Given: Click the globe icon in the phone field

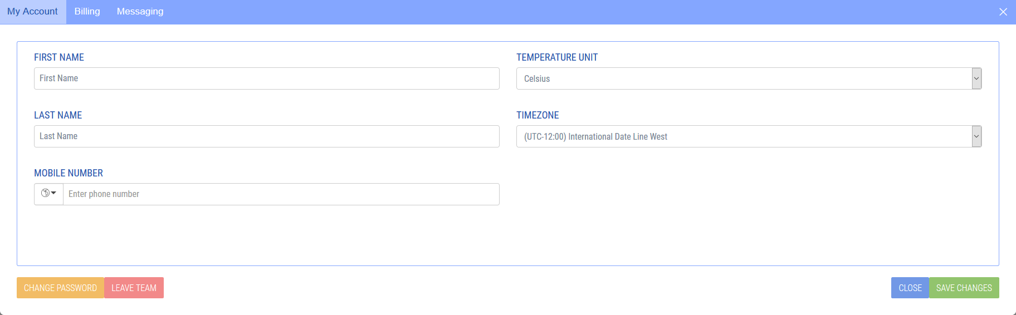Looking at the screenshot, I should pyautogui.click(x=45, y=193).
